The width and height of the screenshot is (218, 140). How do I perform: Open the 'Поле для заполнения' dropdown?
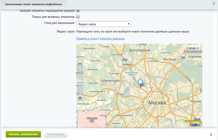coord(104,24)
